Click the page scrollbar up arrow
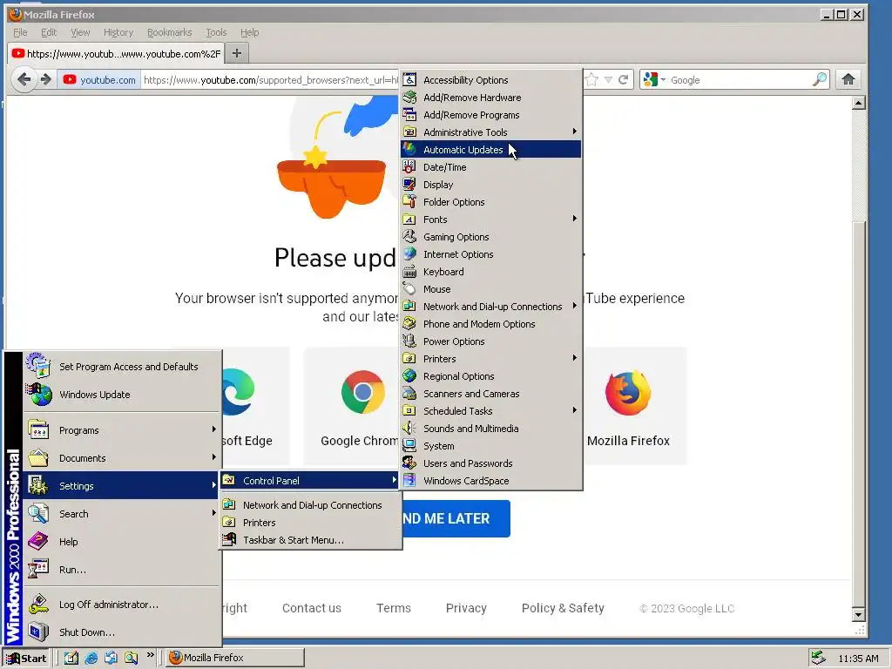892x669 pixels. (858, 103)
